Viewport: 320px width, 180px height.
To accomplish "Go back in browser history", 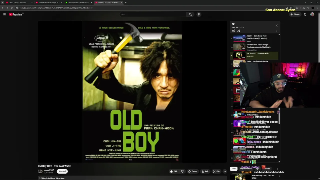I will pyautogui.click(x=2, y=8).
